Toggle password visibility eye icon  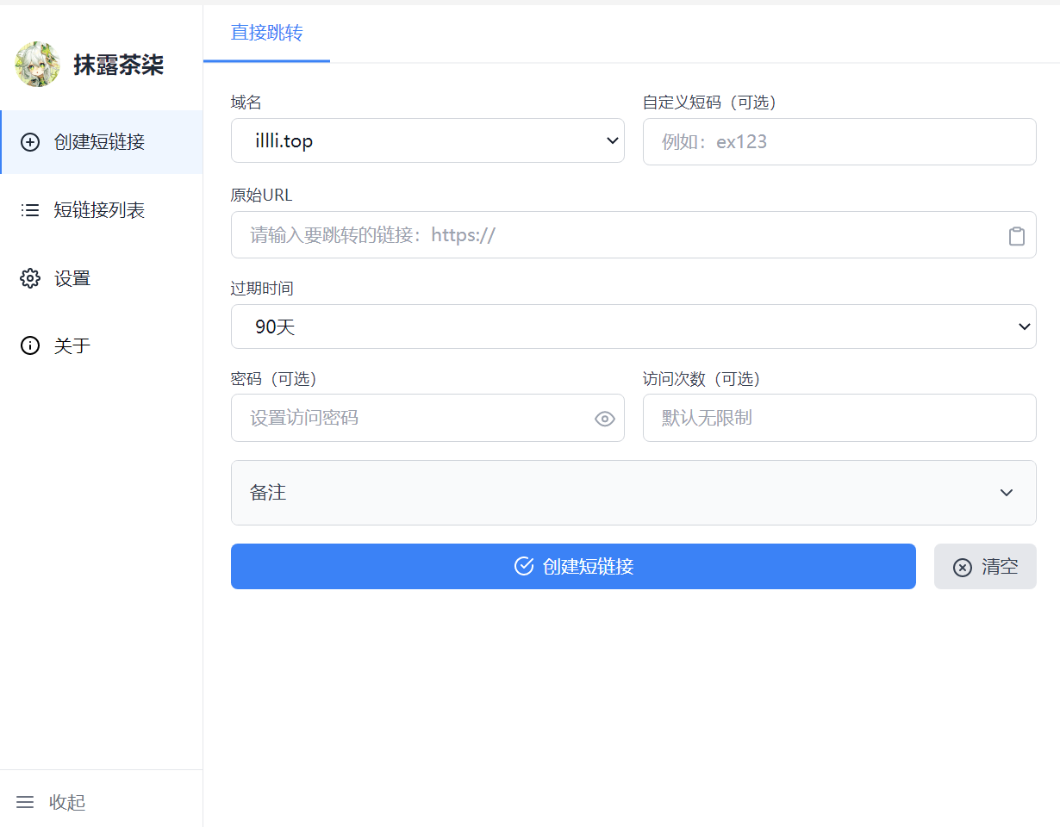pyautogui.click(x=605, y=420)
